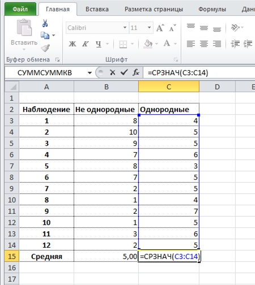This screenshot has width=255, height=285.
Task: Select the Format Painter brush icon
Action: pos(45,48)
